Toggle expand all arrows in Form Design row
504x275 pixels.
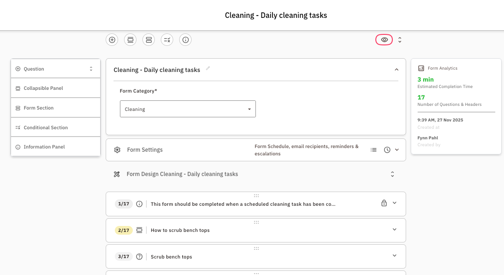[392, 174]
